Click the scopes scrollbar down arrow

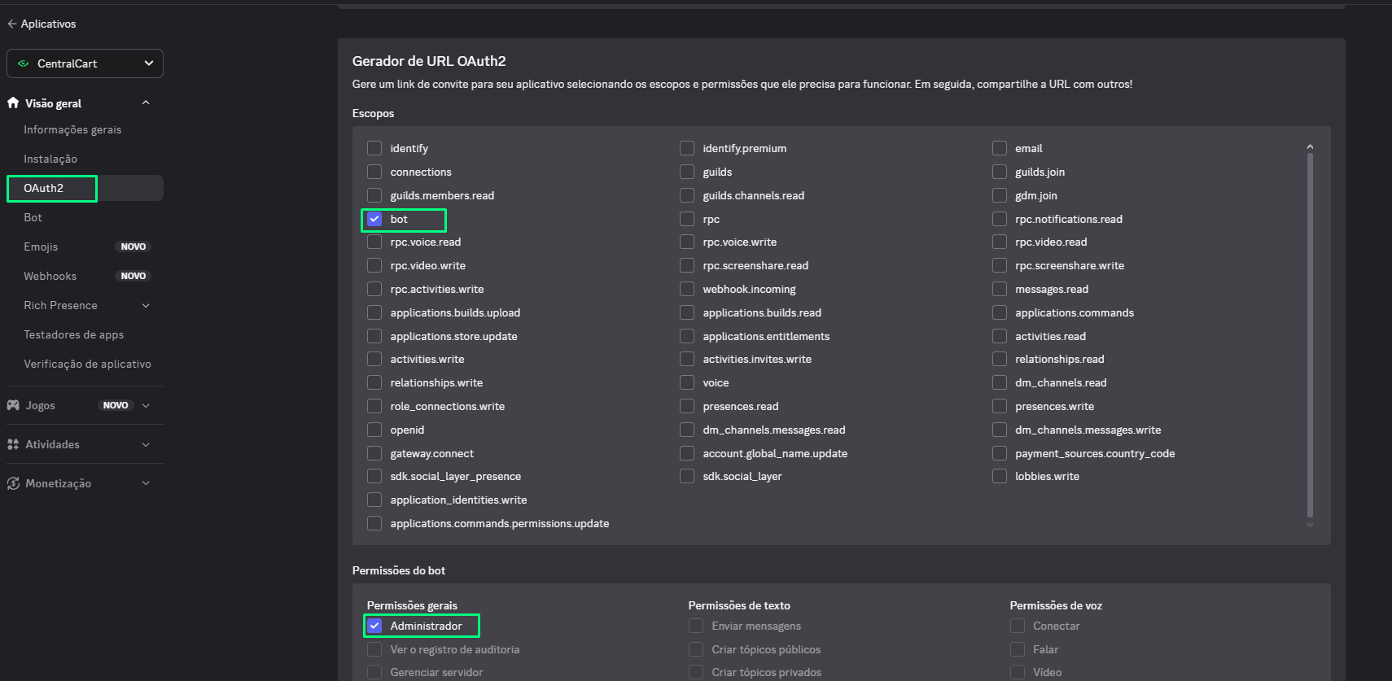(x=1310, y=525)
